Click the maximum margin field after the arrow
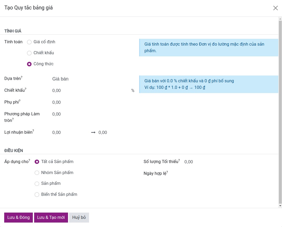The height and width of the screenshot is (227, 282). (116, 133)
